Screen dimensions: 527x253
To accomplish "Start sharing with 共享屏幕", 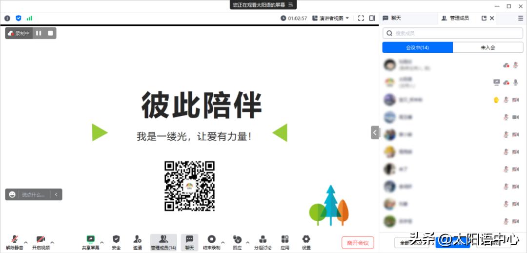I will (90, 243).
